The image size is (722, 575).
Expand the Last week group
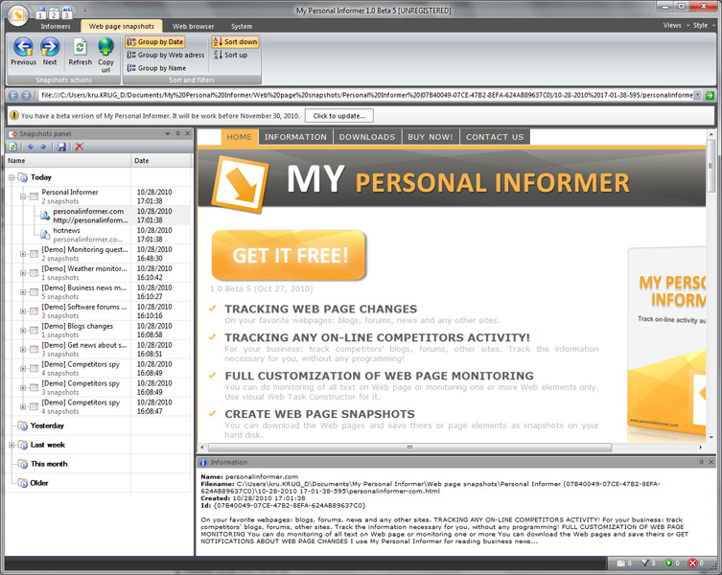point(12,445)
